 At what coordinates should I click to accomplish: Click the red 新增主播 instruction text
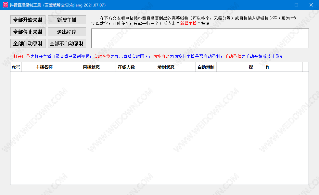(188, 23)
